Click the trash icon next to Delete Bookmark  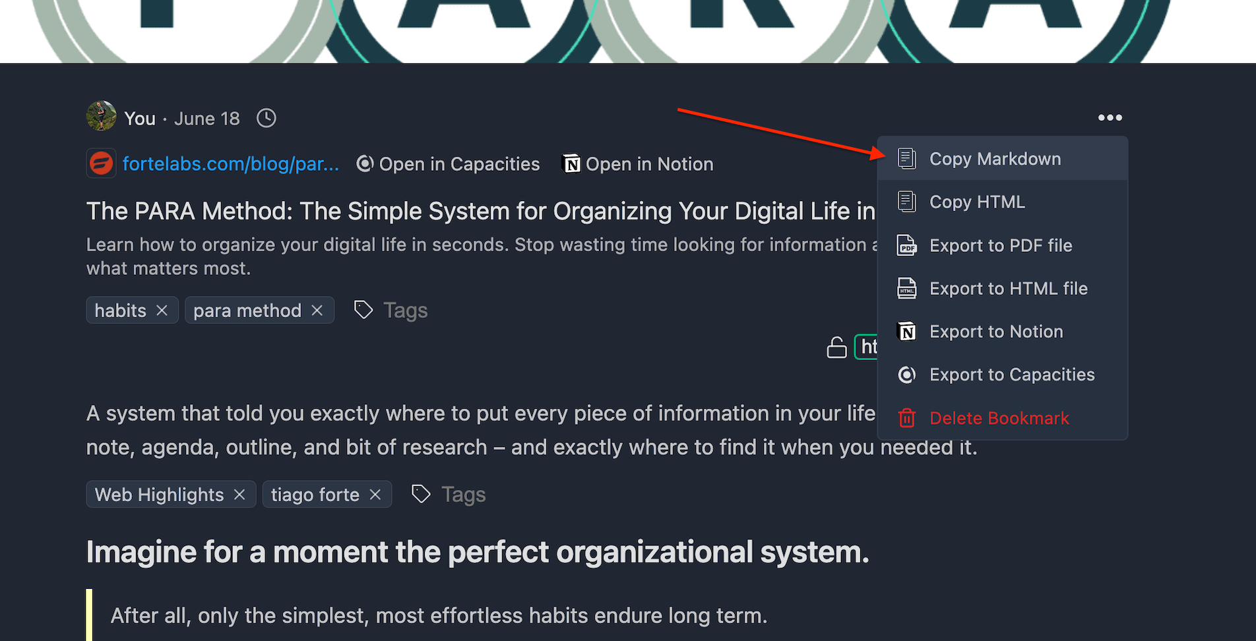[907, 417]
